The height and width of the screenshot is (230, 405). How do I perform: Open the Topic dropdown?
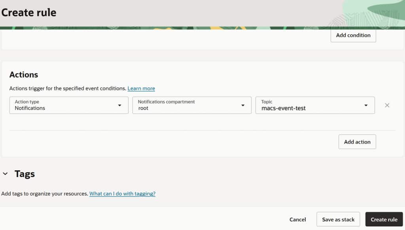pos(315,105)
